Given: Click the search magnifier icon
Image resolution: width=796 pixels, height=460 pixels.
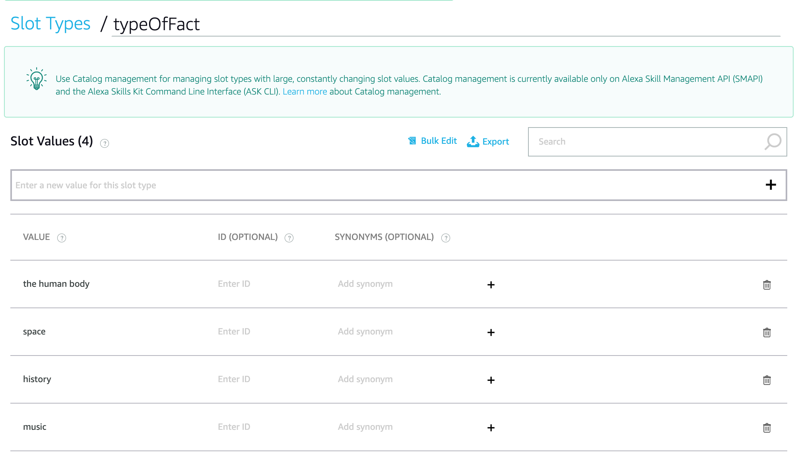Looking at the screenshot, I should coord(773,141).
